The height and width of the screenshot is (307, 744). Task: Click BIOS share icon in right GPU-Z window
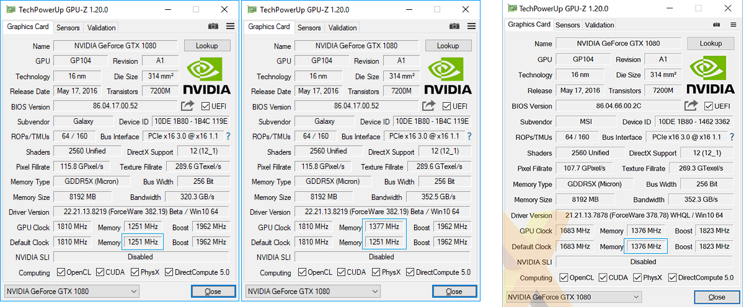[691, 105]
